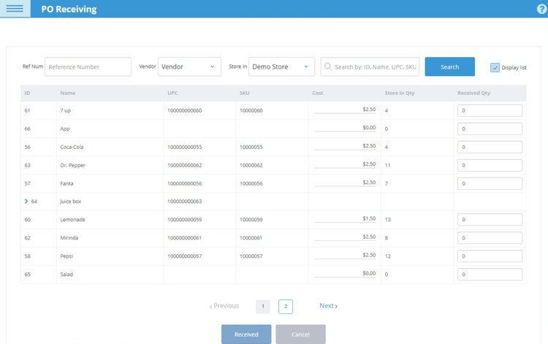Click the ID, Name, UPC, SKU search field
Viewport: 548px width, 344px height.
click(375, 66)
